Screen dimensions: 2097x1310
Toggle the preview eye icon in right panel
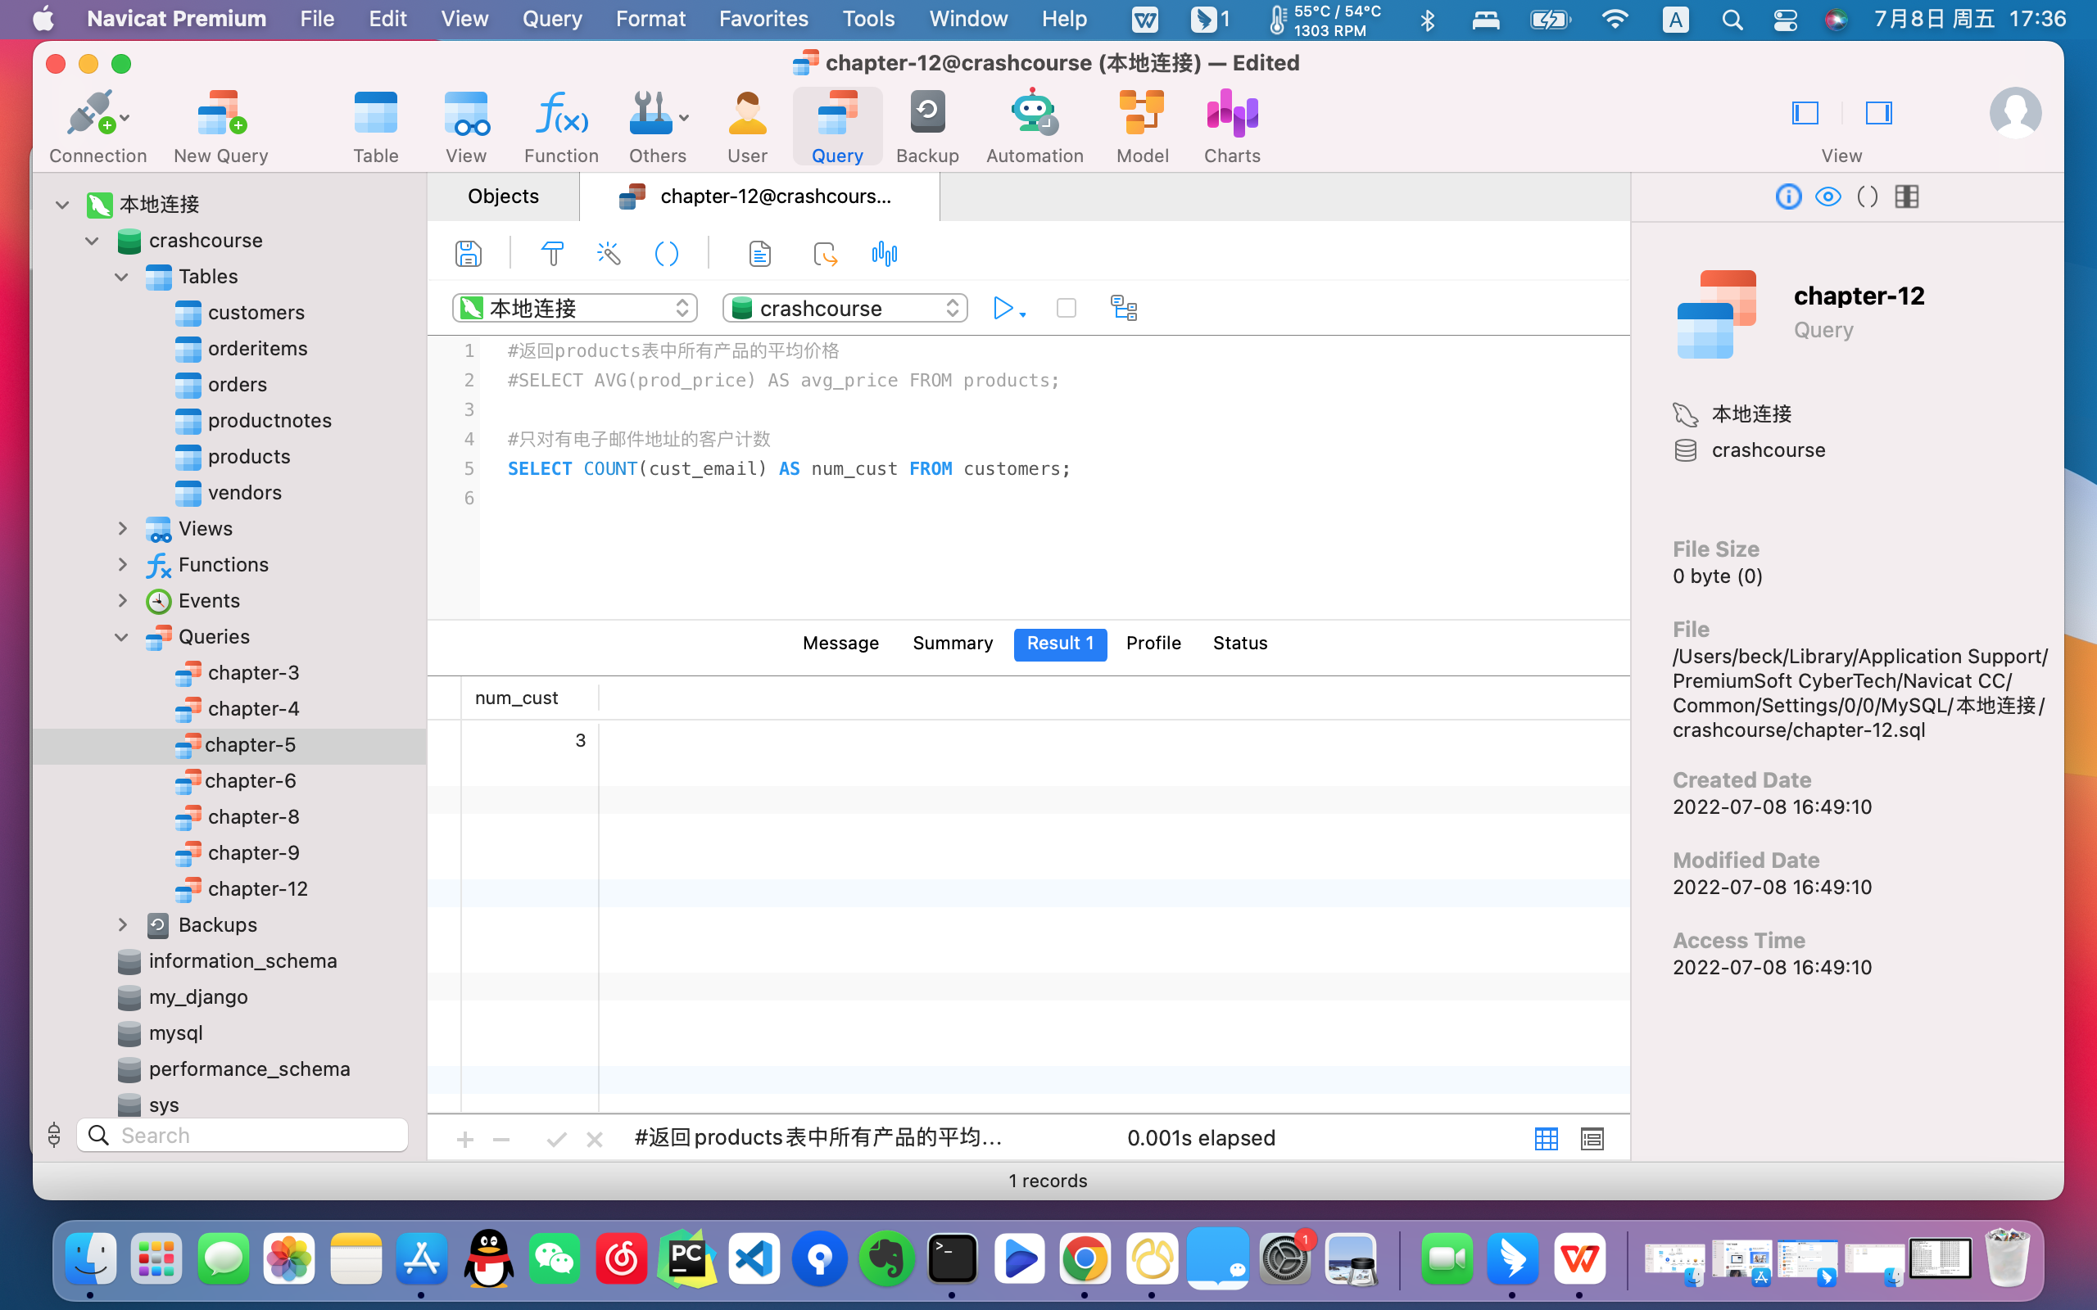tap(1828, 196)
